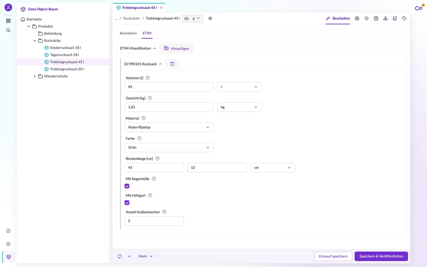Screen dimensions: 427x267
Task: Open object settings gear icon
Action: tap(357, 18)
